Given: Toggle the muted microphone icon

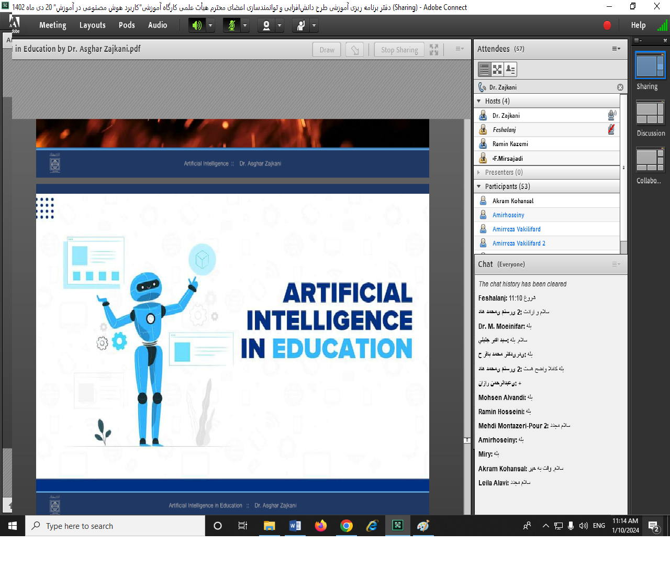Looking at the screenshot, I should point(231,25).
